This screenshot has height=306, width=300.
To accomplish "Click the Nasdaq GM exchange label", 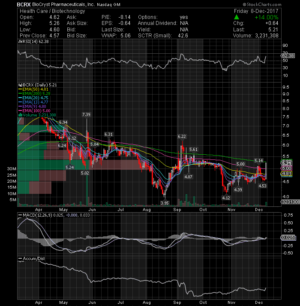I will 108,5.
